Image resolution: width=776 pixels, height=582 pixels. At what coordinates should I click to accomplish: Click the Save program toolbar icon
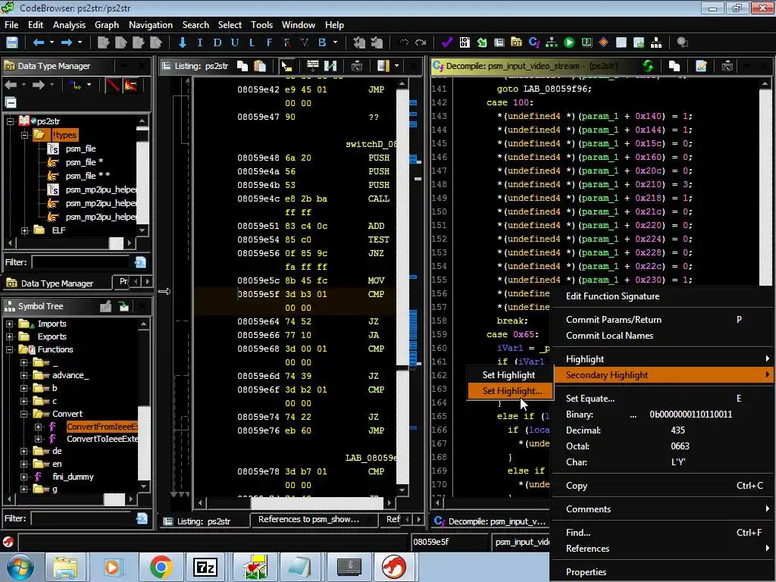tap(12, 42)
